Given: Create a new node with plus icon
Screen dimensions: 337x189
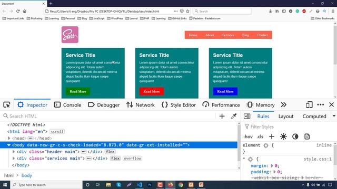Looking at the screenshot, I should tap(222, 116).
